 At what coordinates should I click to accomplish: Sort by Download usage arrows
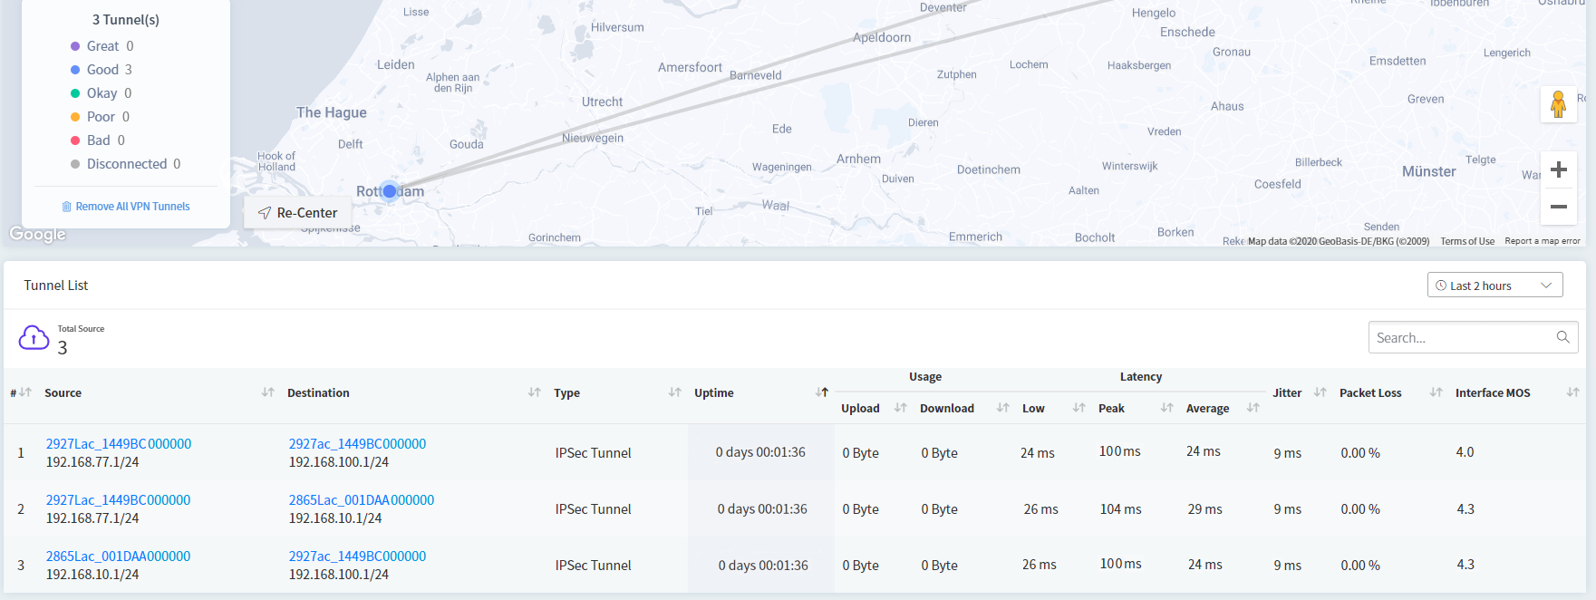pos(1003,408)
